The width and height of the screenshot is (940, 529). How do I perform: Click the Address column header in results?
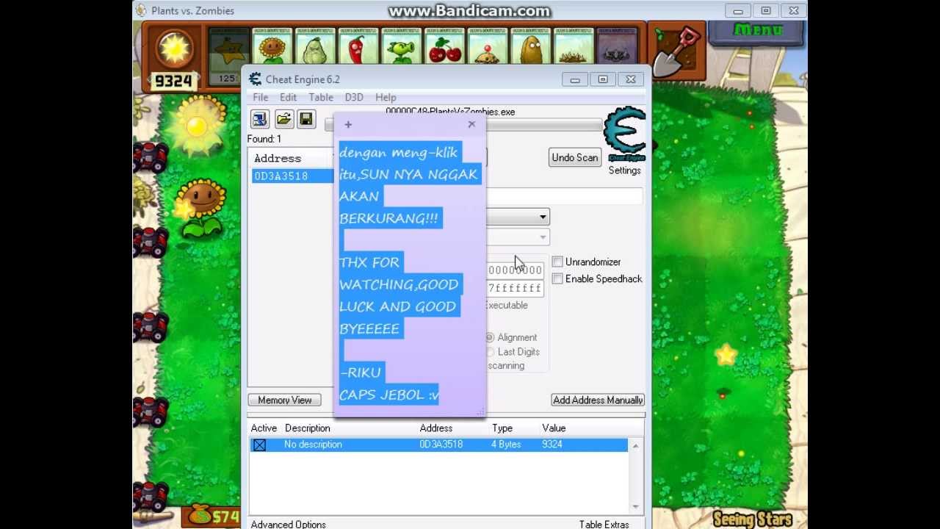(x=278, y=159)
